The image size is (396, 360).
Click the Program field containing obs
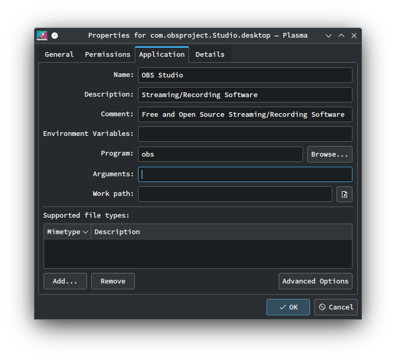pyautogui.click(x=220, y=154)
